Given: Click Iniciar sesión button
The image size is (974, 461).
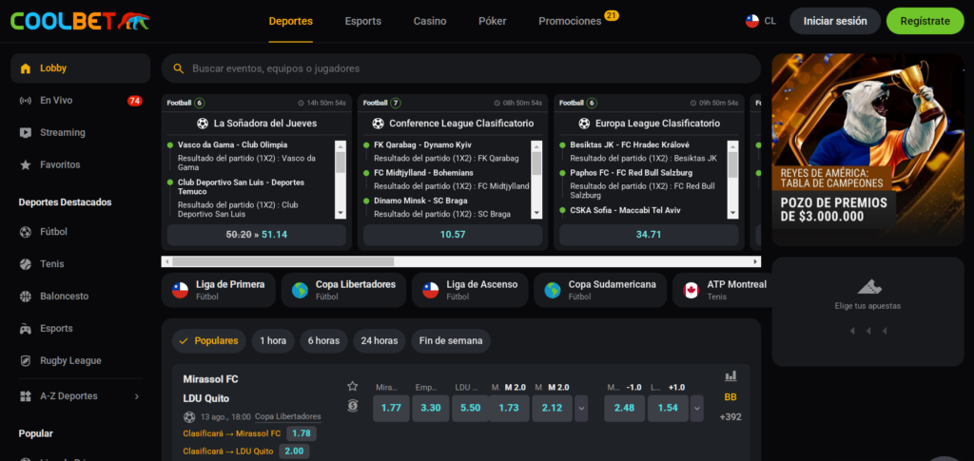Looking at the screenshot, I should (835, 21).
